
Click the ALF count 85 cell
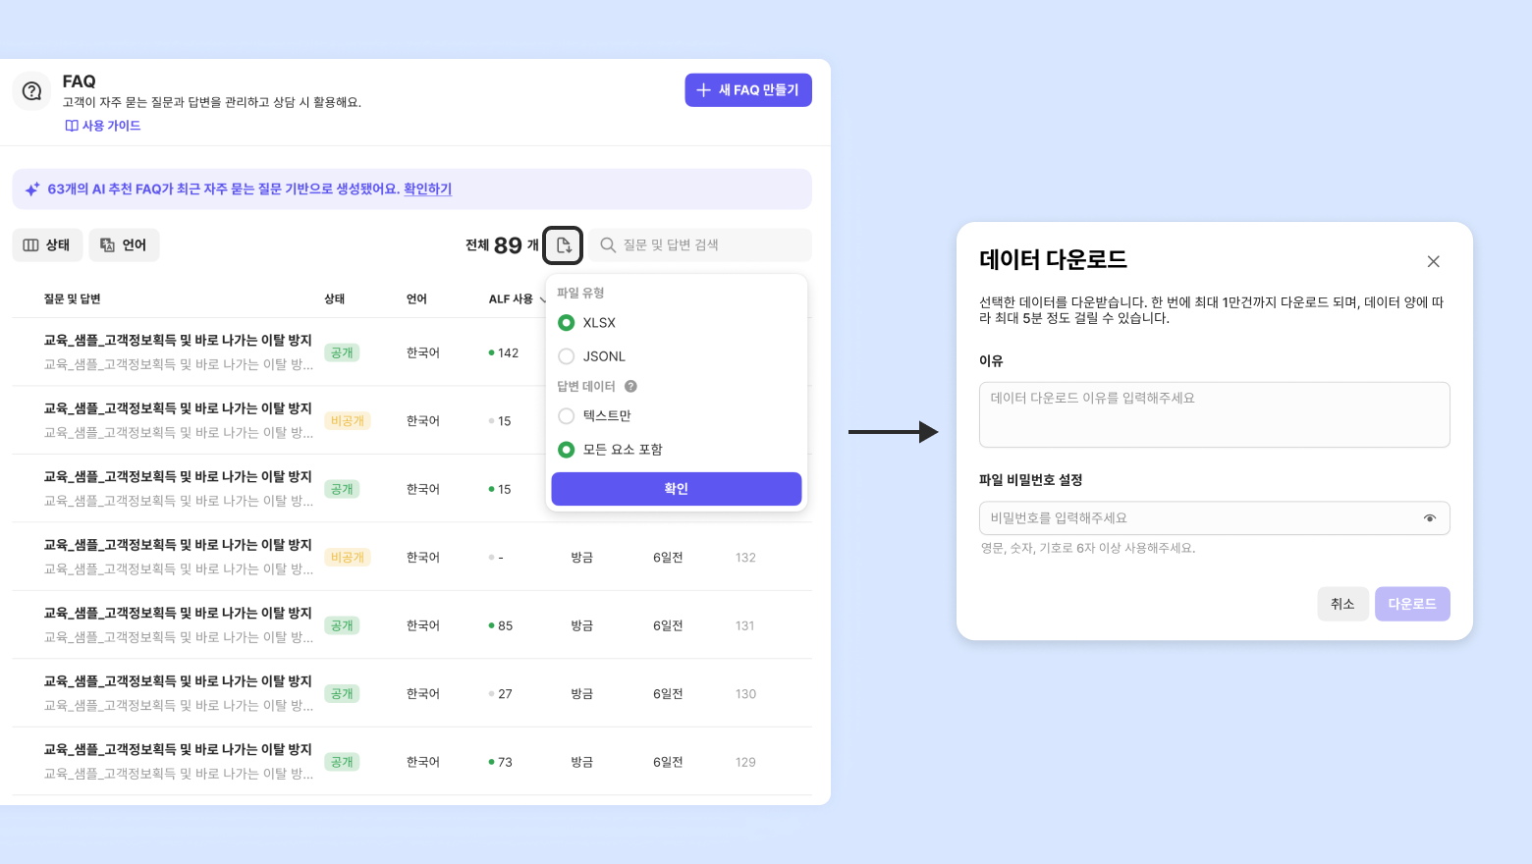501,625
